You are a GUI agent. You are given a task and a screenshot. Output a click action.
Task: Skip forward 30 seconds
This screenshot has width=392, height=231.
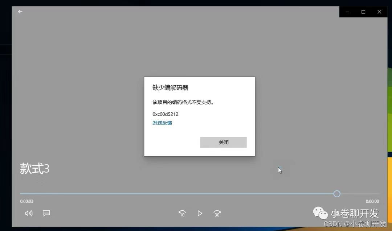(x=217, y=214)
